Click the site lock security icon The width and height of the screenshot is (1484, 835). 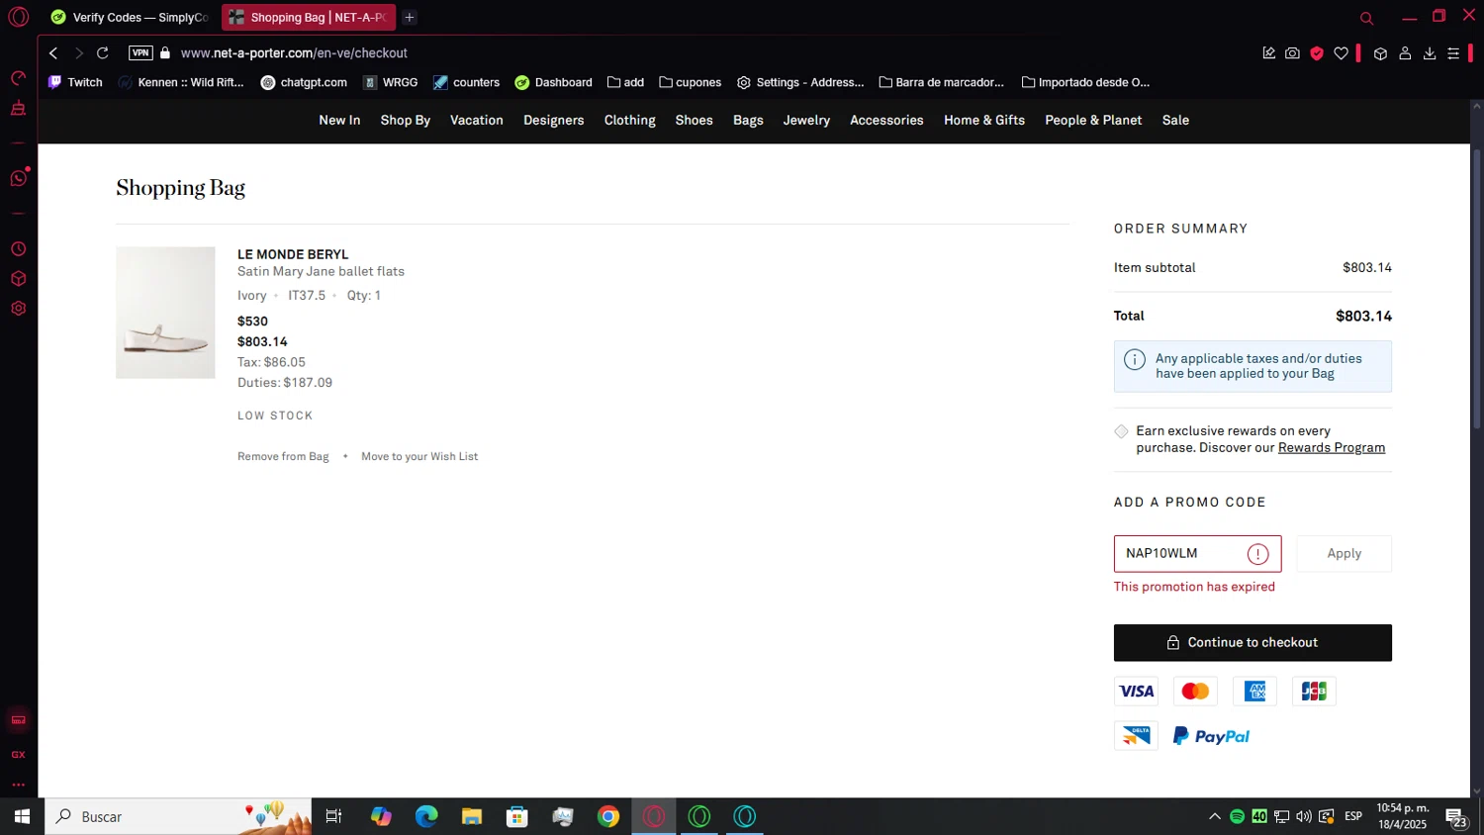[x=165, y=53]
